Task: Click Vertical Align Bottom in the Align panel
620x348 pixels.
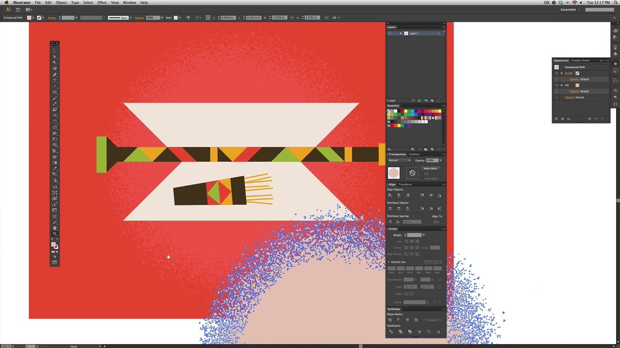Action: pyautogui.click(x=439, y=195)
